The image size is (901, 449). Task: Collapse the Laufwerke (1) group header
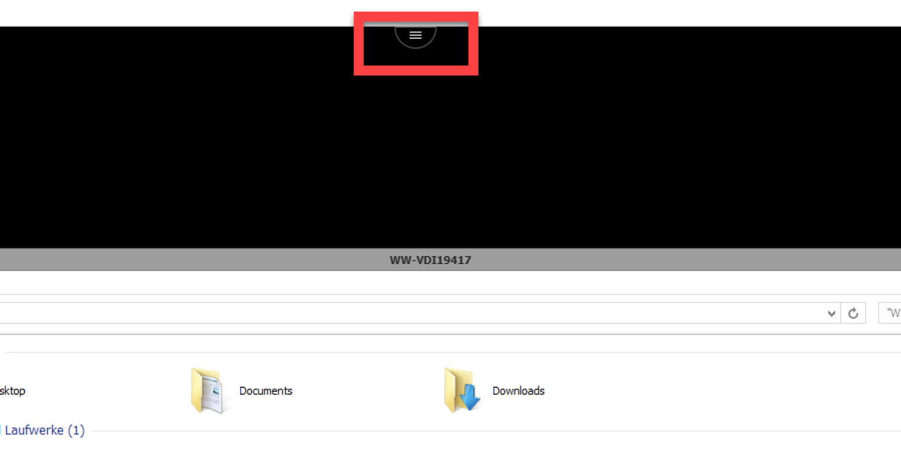click(x=44, y=431)
